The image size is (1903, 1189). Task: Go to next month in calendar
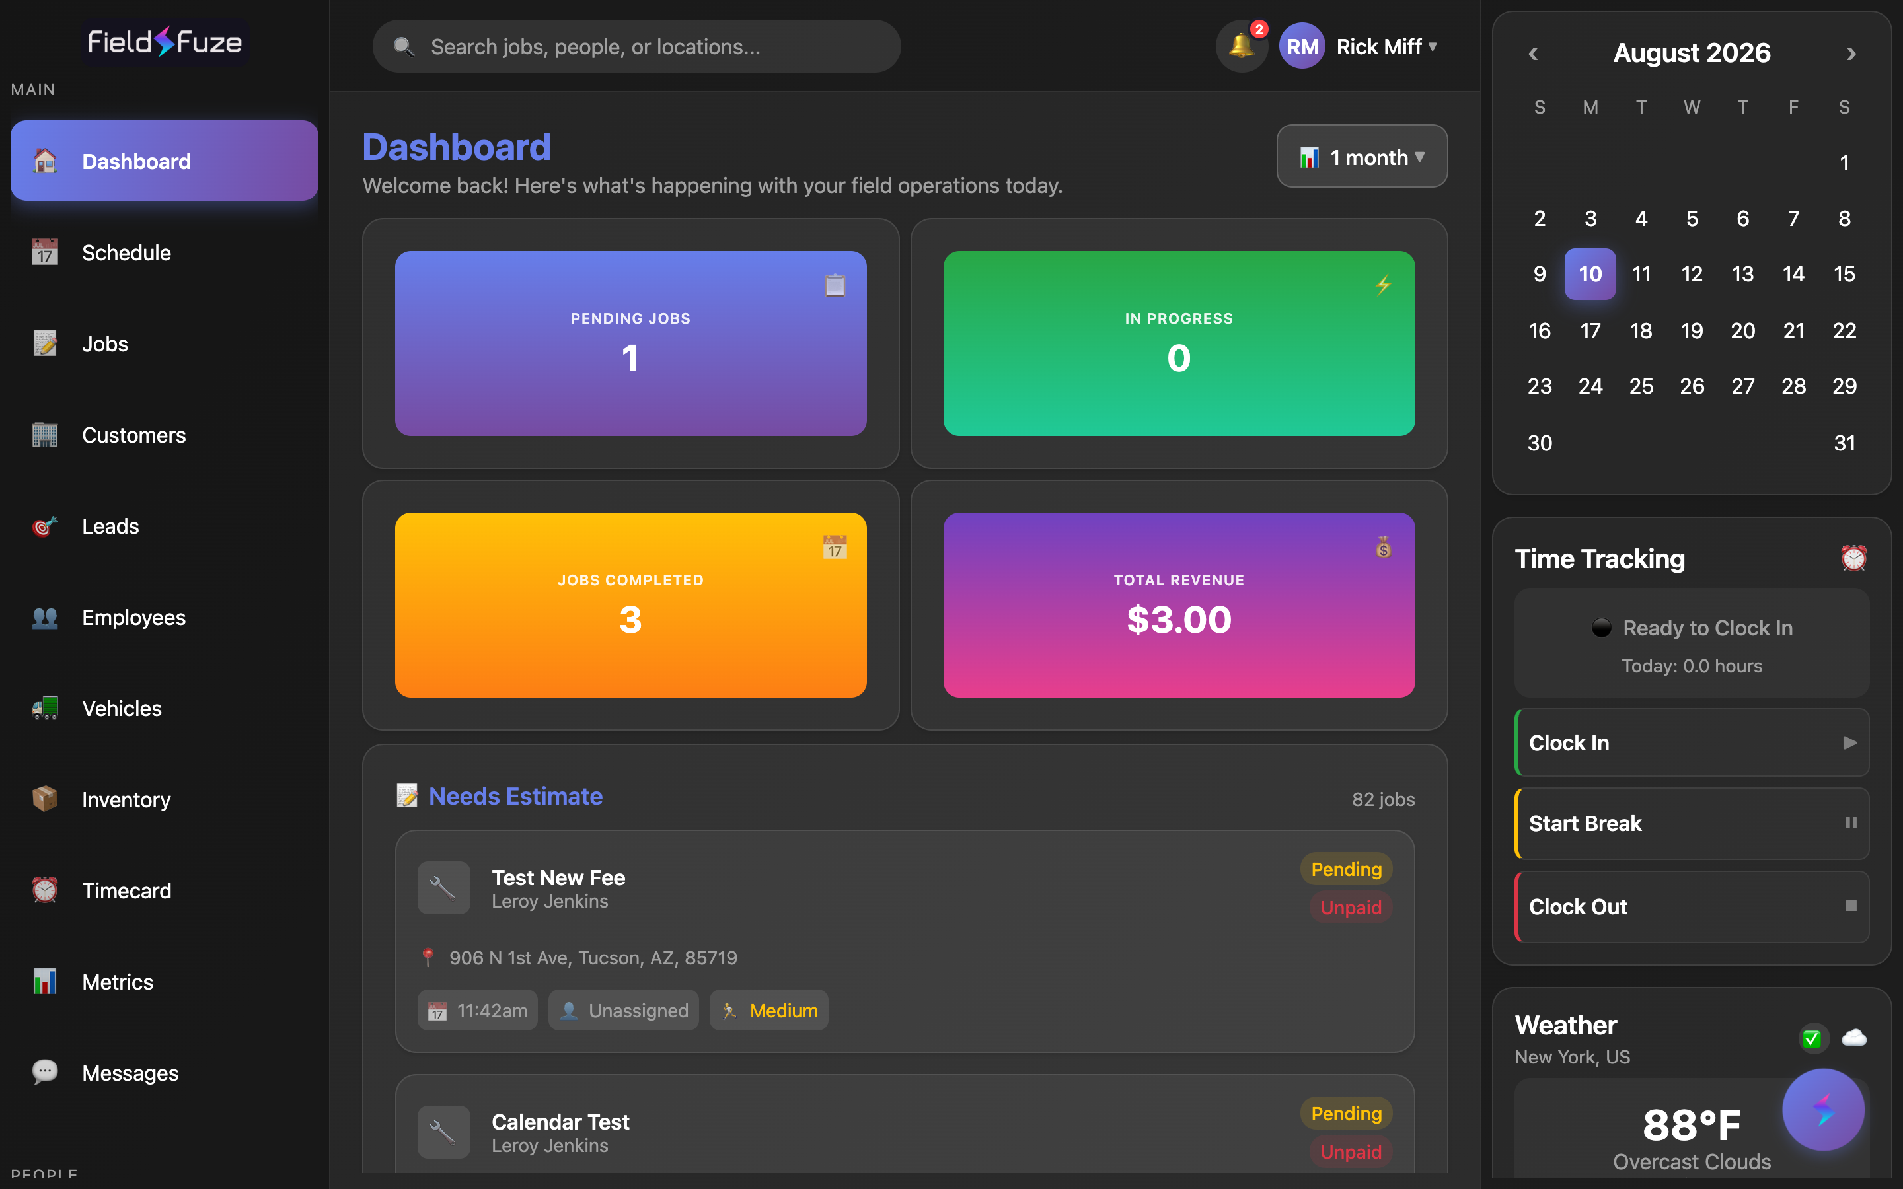(x=1851, y=54)
